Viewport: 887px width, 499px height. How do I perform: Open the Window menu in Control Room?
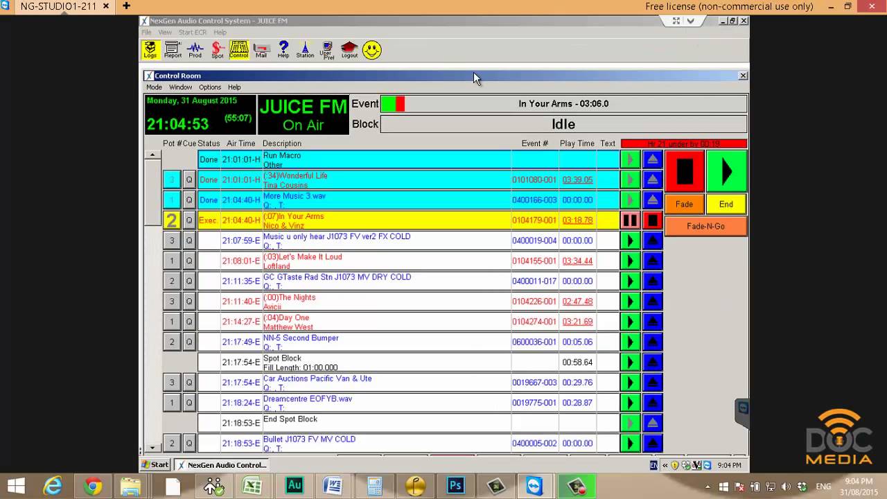[180, 87]
